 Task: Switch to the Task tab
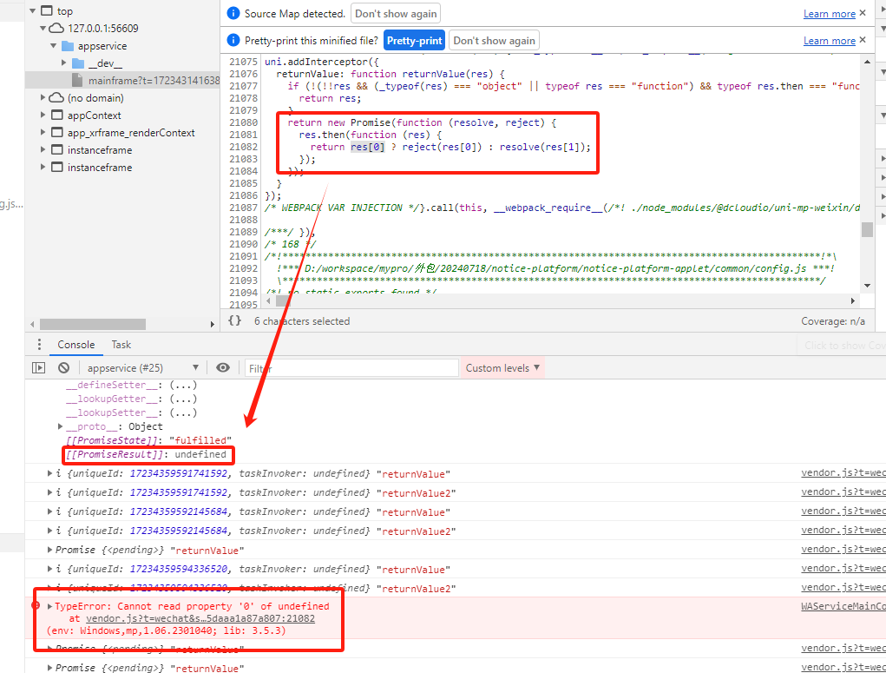tap(121, 345)
